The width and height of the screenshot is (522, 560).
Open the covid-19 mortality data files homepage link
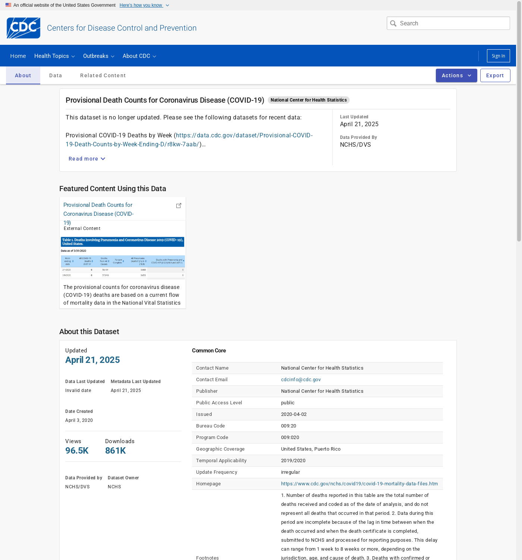(x=359, y=484)
